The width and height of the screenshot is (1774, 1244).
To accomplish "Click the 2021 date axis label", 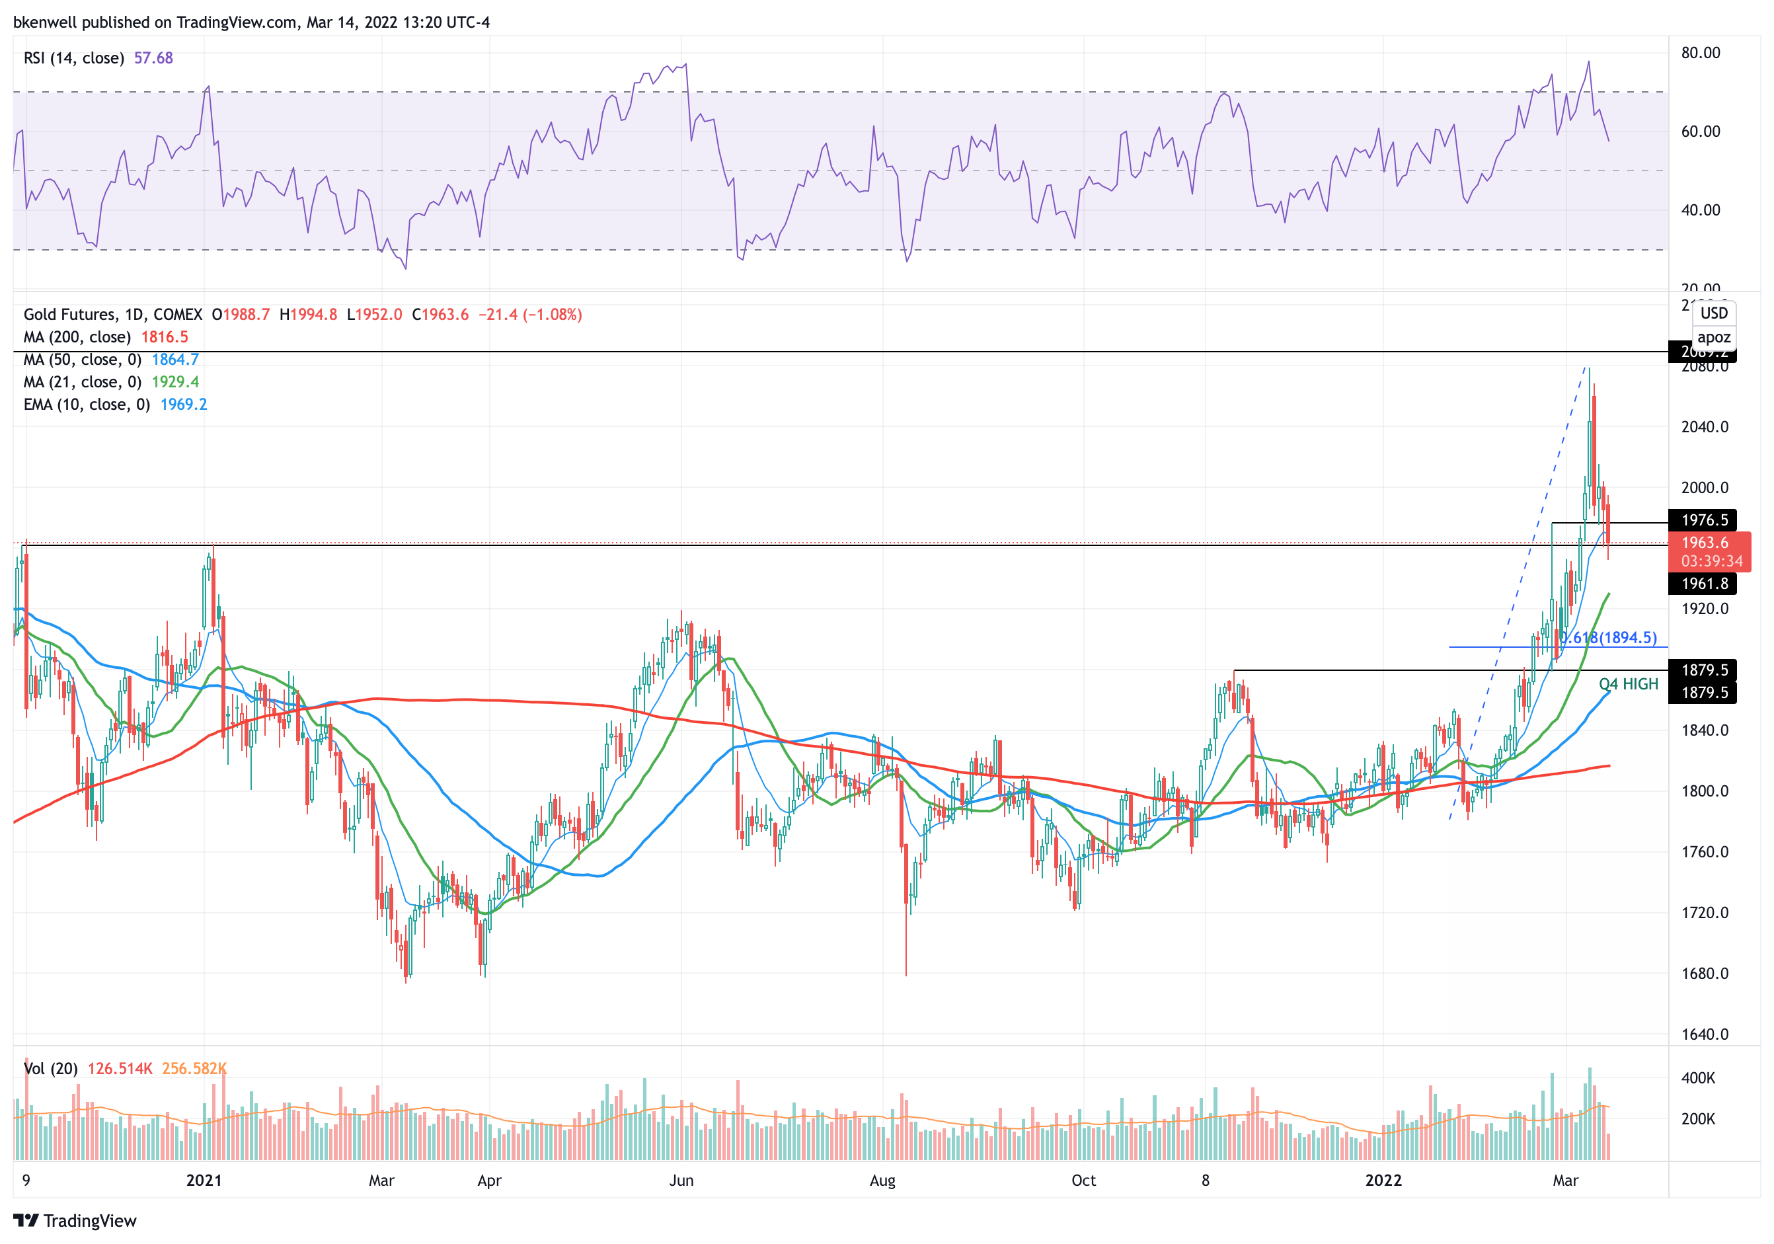I will 204,1180.
